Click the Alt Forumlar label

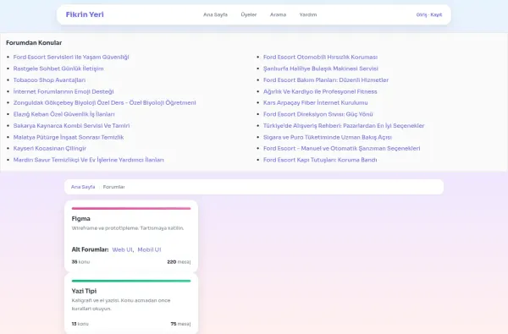(x=90, y=249)
